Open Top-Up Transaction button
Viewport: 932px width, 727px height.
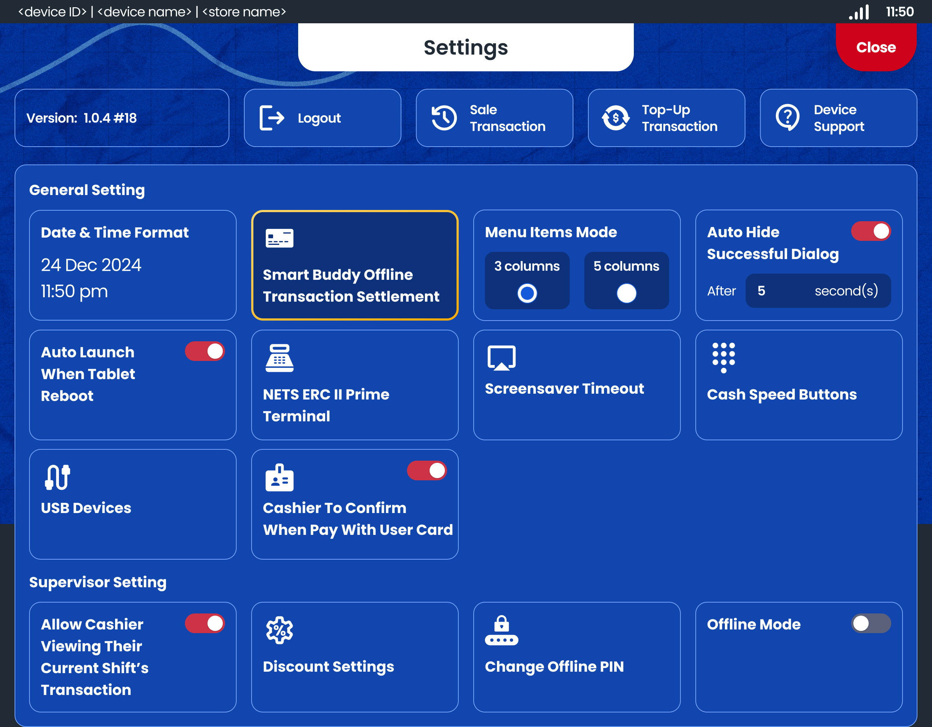(666, 118)
